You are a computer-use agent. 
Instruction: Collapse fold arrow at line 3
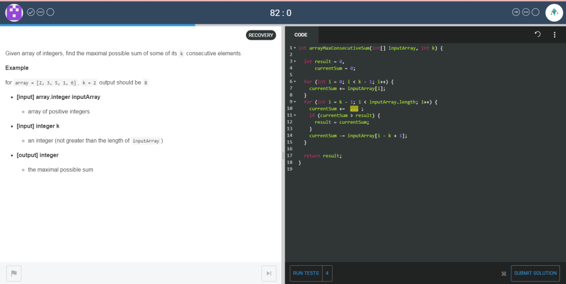295,61
